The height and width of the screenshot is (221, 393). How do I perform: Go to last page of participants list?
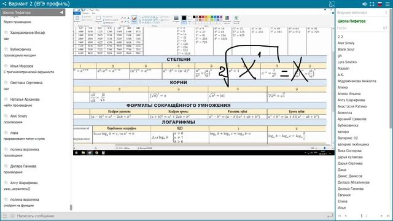tap(388, 215)
